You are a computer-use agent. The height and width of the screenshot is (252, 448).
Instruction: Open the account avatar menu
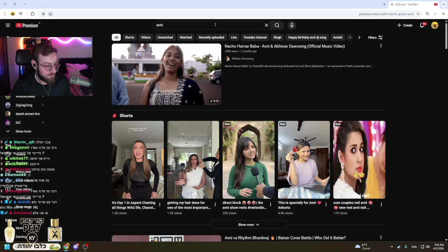(435, 25)
